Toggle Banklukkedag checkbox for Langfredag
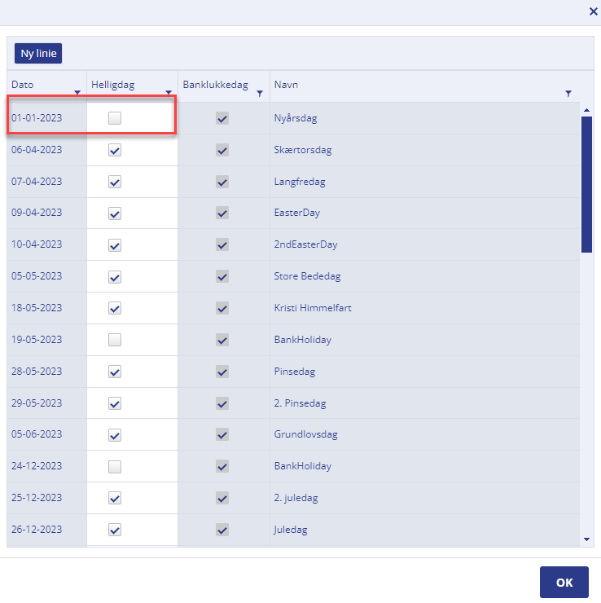Screen dimensions: 601x603 tap(222, 182)
